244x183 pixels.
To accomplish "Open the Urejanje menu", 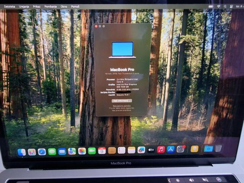I will (24, 6).
